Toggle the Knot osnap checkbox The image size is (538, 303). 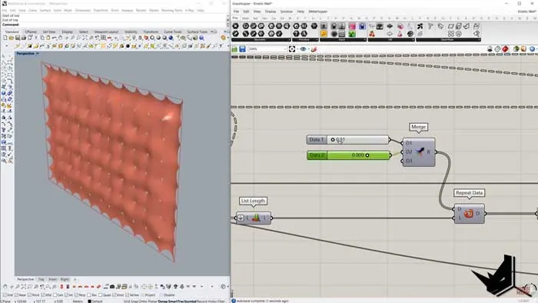pyautogui.click(x=115, y=295)
